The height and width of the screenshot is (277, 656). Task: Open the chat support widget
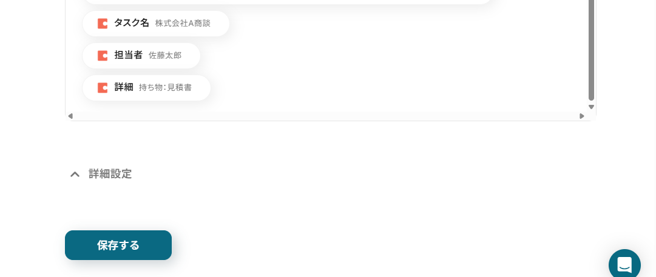624,265
